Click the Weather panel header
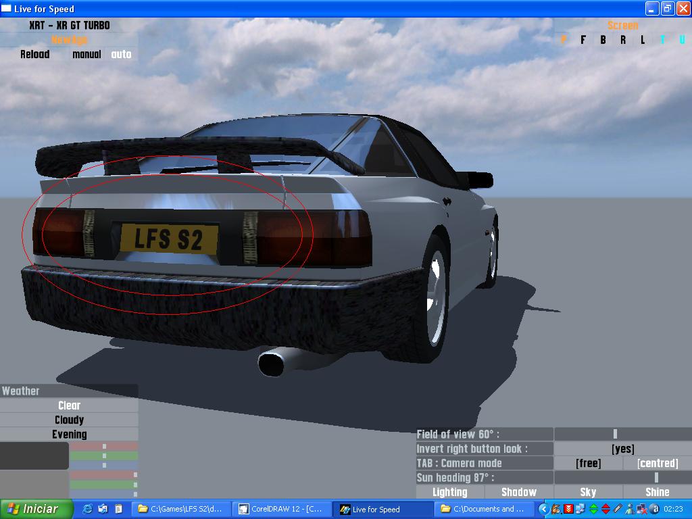 pyautogui.click(x=70, y=391)
